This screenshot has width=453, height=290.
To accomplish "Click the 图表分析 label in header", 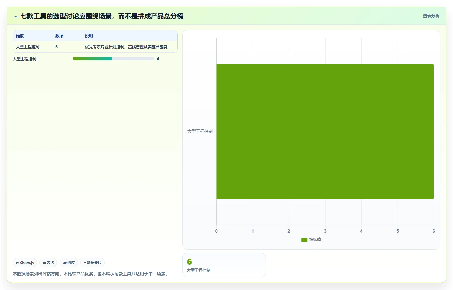I will click(431, 16).
